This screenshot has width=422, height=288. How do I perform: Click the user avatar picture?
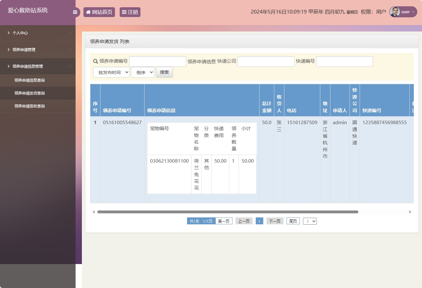(395, 12)
